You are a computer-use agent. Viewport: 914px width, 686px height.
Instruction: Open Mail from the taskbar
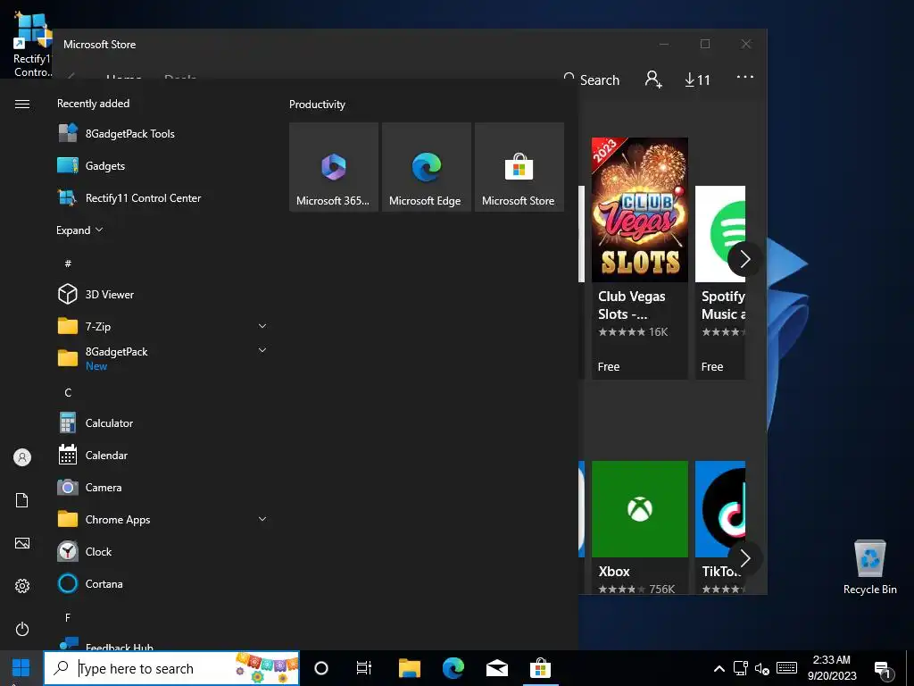click(496, 668)
